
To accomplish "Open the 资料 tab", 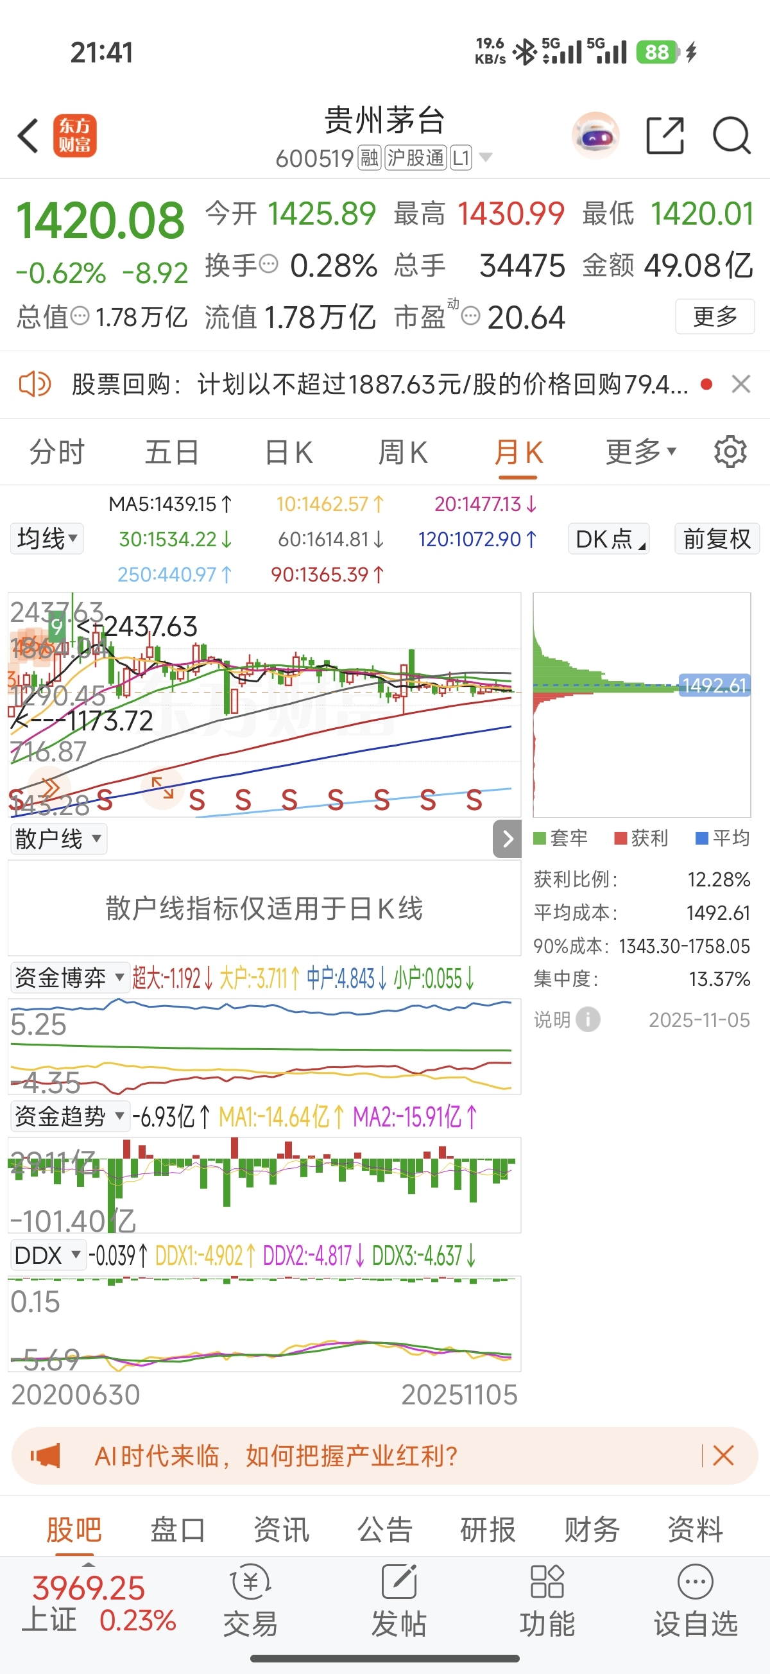I will pos(696,1529).
